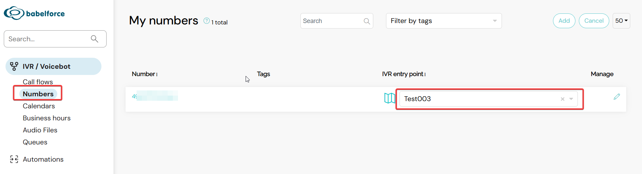Click the IVR / Voicebot flow icon
Viewport: 642px width, 174px height.
14,66
